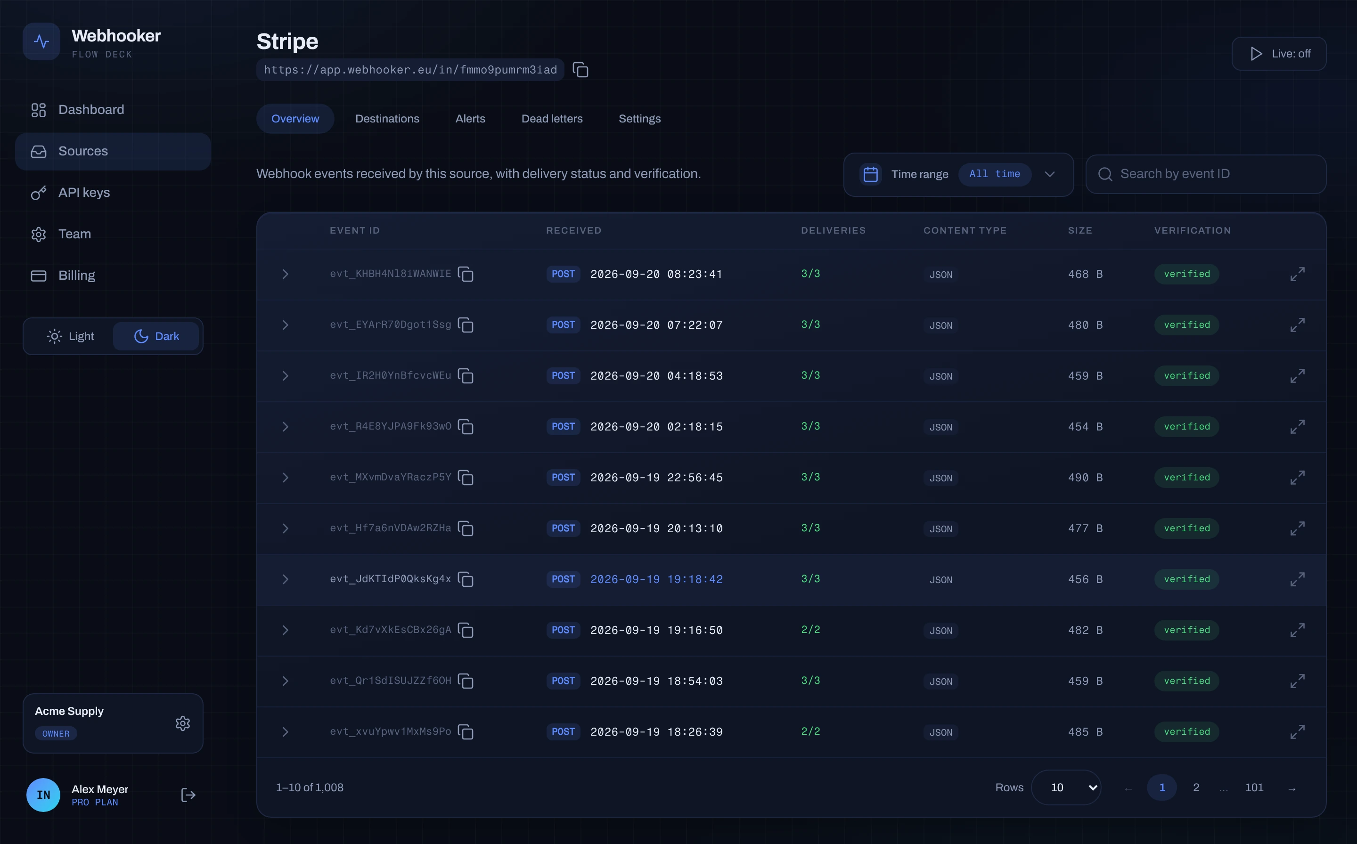This screenshot has width=1357, height=844.
Task: Copy event ID evt_IR2H0YnBfcvcWEu
Action: point(465,376)
